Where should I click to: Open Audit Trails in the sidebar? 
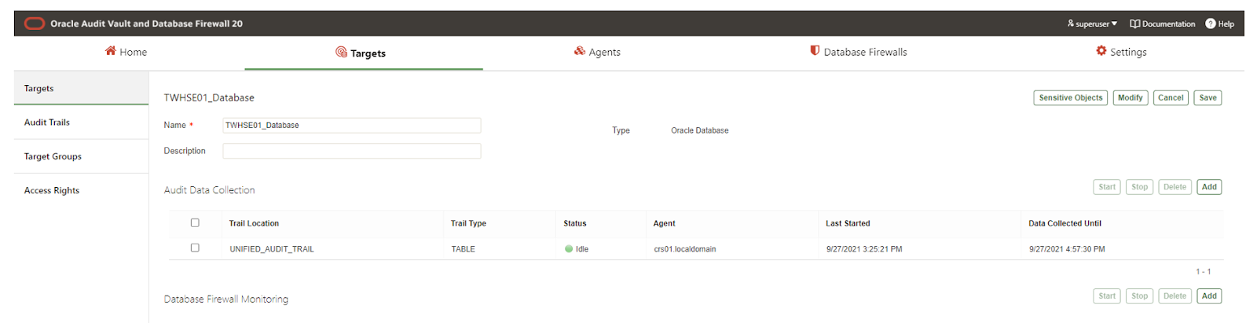click(x=81, y=122)
